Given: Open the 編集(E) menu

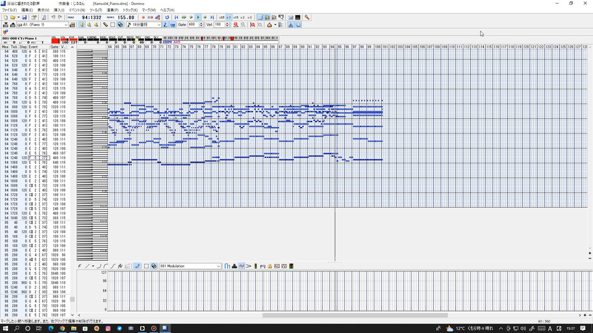Looking at the screenshot, I should (x=27, y=10).
